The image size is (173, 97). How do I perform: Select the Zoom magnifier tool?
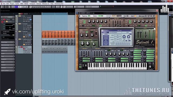coord(40,7)
